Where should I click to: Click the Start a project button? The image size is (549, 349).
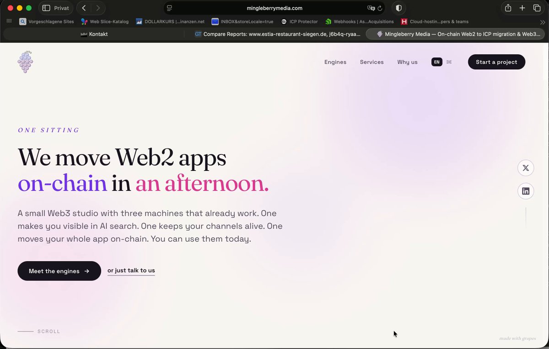[496, 62]
